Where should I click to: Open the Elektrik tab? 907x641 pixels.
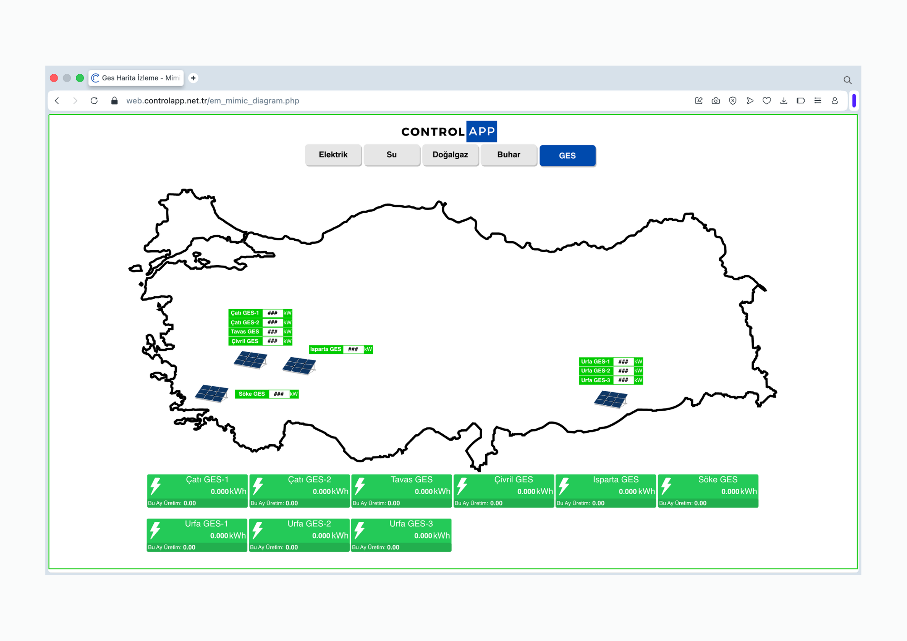click(x=333, y=155)
